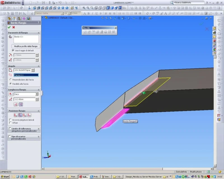Enable the Offset checkbox
This screenshot has height=179, width=224.
coord(10,123)
